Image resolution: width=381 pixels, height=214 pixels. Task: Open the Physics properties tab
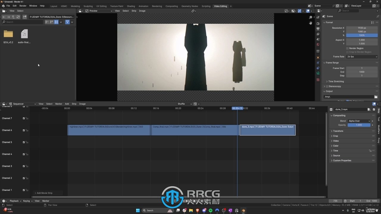(318, 63)
